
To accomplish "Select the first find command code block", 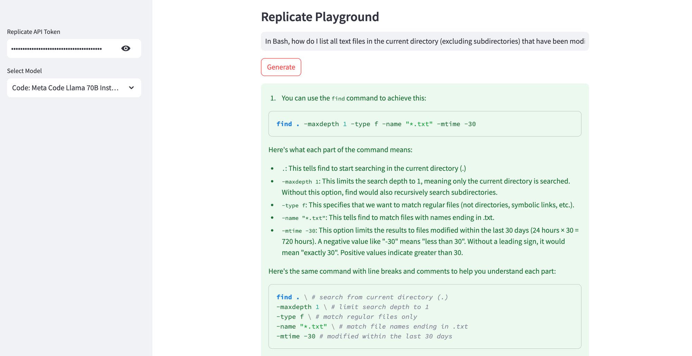I will point(425,124).
